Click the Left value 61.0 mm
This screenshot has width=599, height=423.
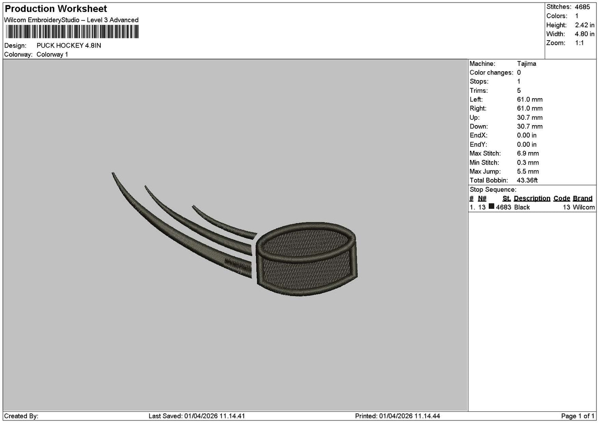(x=530, y=100)
